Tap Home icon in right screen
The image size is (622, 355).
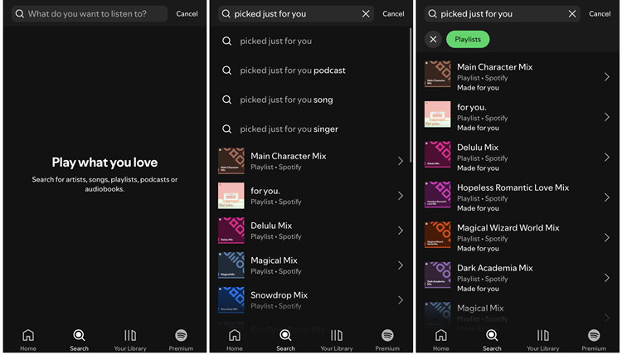pos(440,335)
